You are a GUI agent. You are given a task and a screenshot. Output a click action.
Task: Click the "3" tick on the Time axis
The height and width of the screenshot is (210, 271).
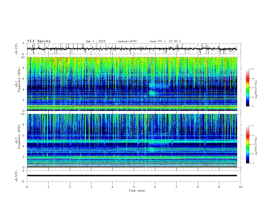tap(91, 187)
